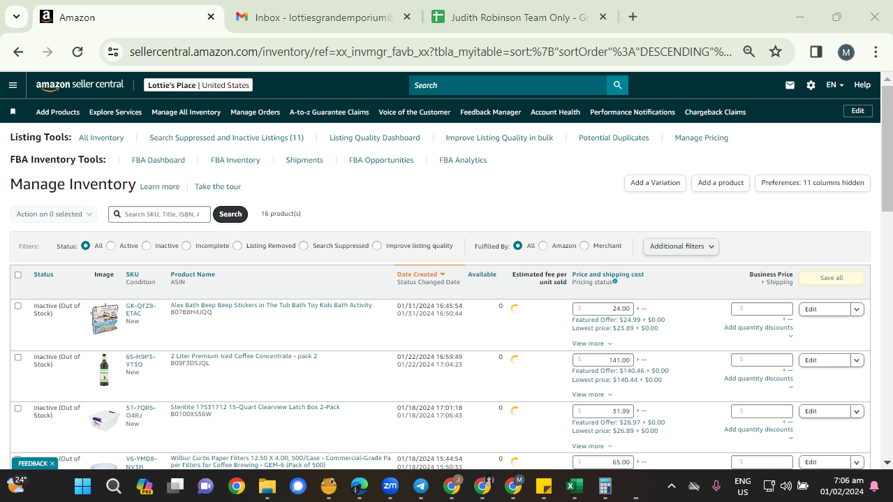Click the Add a product button
This screenshot has height=502, width=893.
coord(721,183)
